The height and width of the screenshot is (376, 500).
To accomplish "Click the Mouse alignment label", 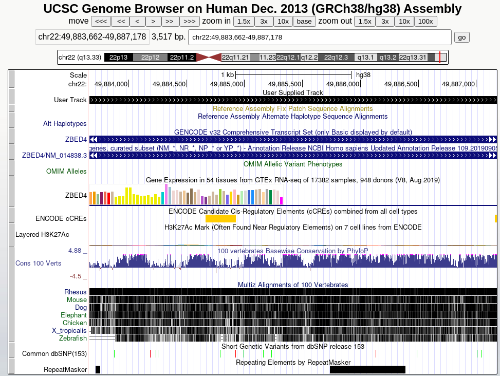I will click(77, 300).
